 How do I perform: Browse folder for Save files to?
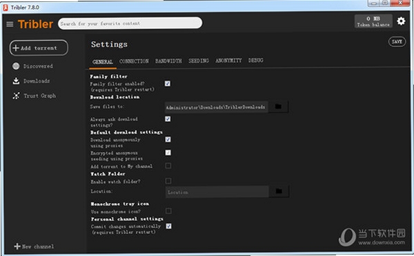click(278, 107)
